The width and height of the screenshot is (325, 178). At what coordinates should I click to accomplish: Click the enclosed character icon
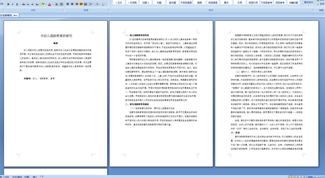[x=61, y=4]
